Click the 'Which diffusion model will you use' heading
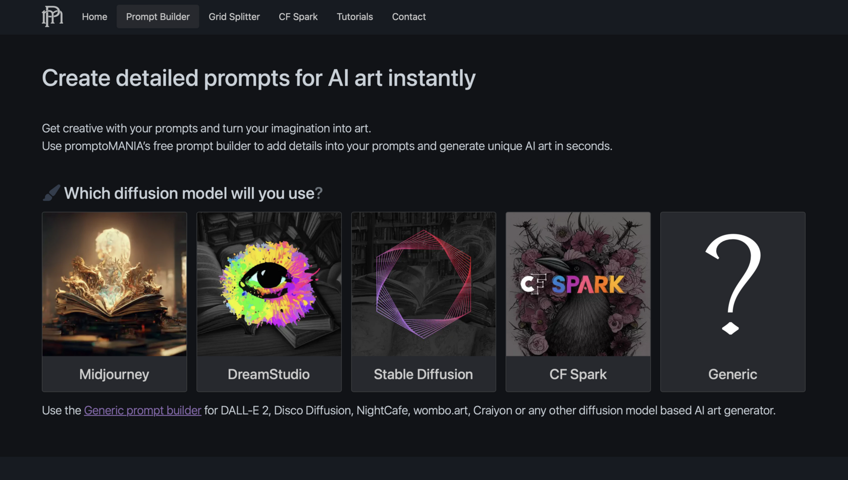 (x=193, y=193)
